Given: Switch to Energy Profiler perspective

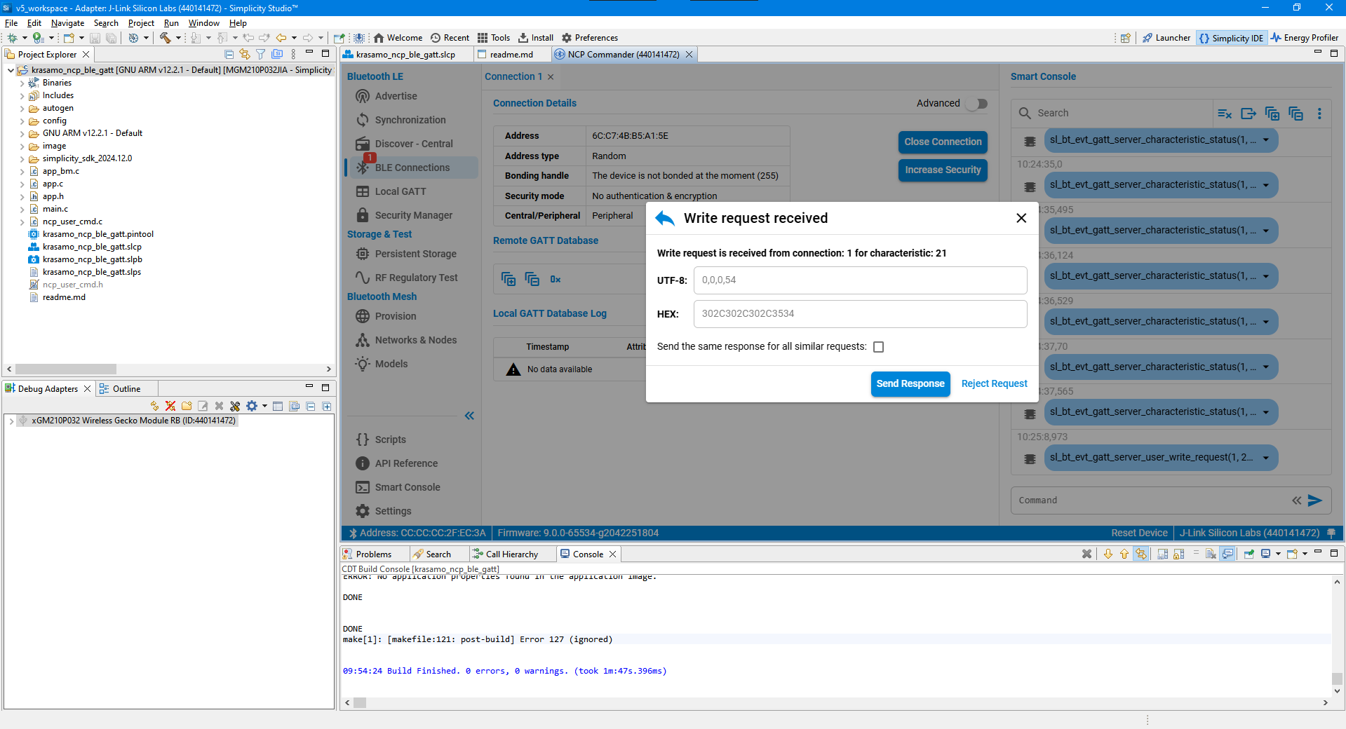Looking at the screenshot, I should [x=1305, y=38].
